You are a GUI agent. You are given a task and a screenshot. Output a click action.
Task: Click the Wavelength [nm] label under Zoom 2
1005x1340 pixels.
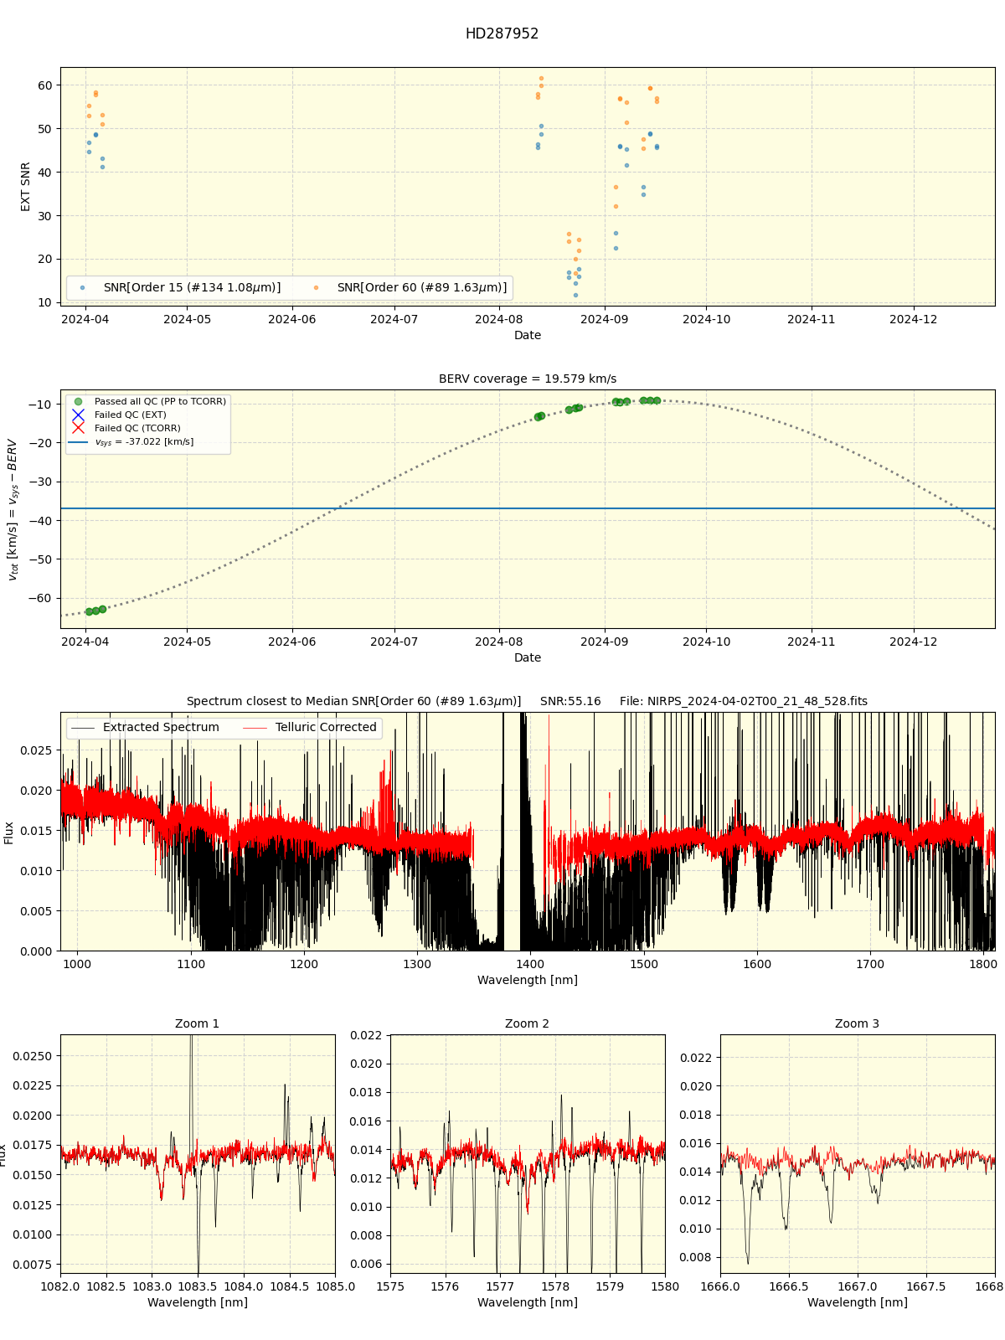click(528, 1302)
